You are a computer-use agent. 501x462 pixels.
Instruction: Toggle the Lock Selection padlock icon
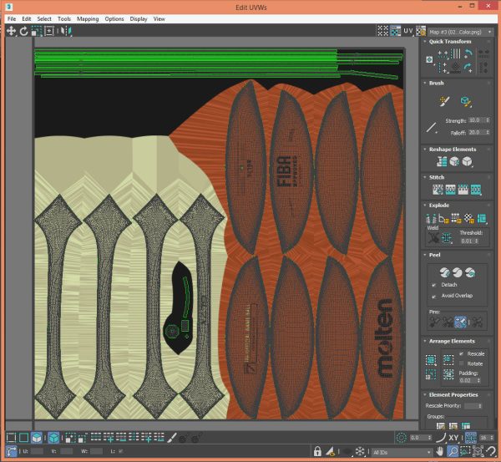coord(317,451)
